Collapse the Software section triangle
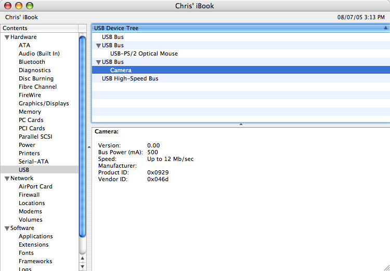Viewport: 390px width, 271px height. 7,228
